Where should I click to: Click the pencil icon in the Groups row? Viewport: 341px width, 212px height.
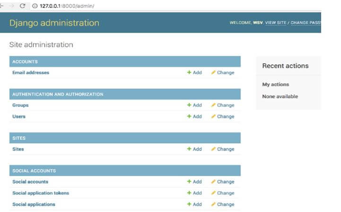point(213,105)
